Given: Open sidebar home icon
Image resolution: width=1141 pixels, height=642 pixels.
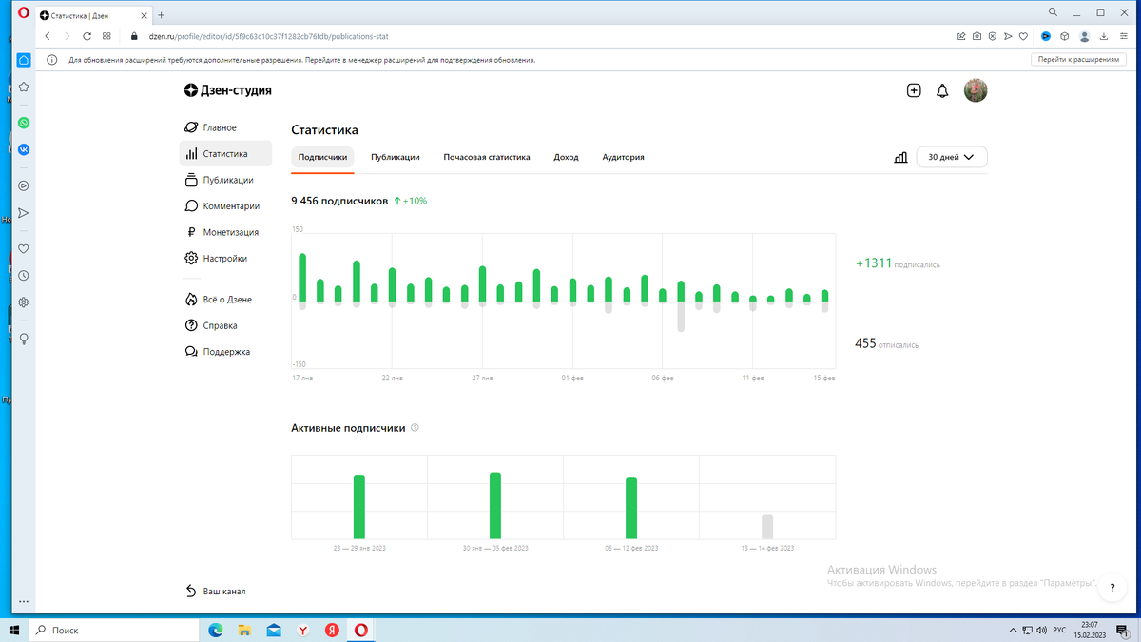Looking at the screenshot, I should (24, 60).
